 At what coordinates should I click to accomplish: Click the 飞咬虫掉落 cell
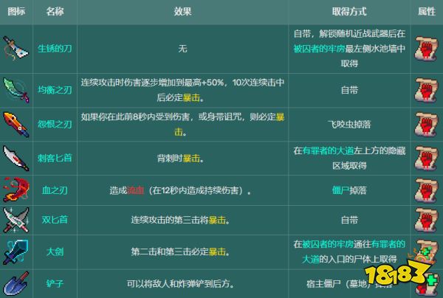coord(349,125)
